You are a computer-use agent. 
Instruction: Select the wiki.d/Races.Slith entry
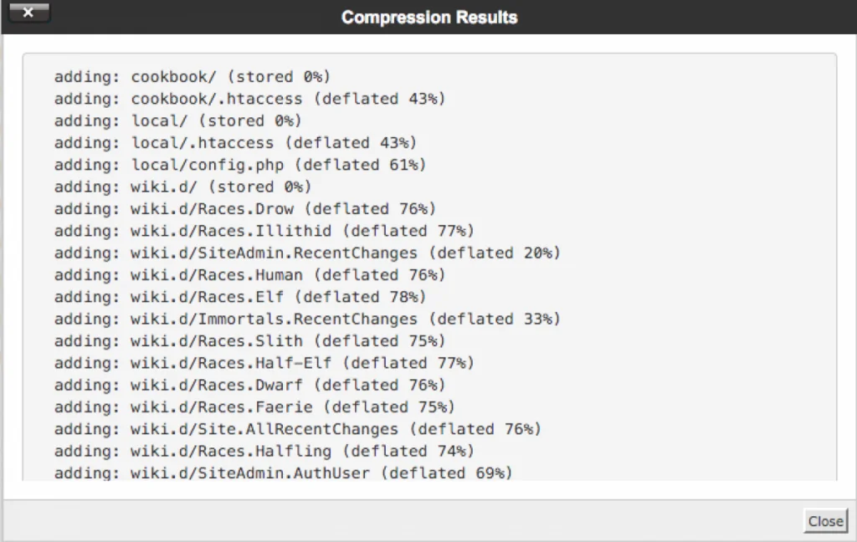point(250,340)
